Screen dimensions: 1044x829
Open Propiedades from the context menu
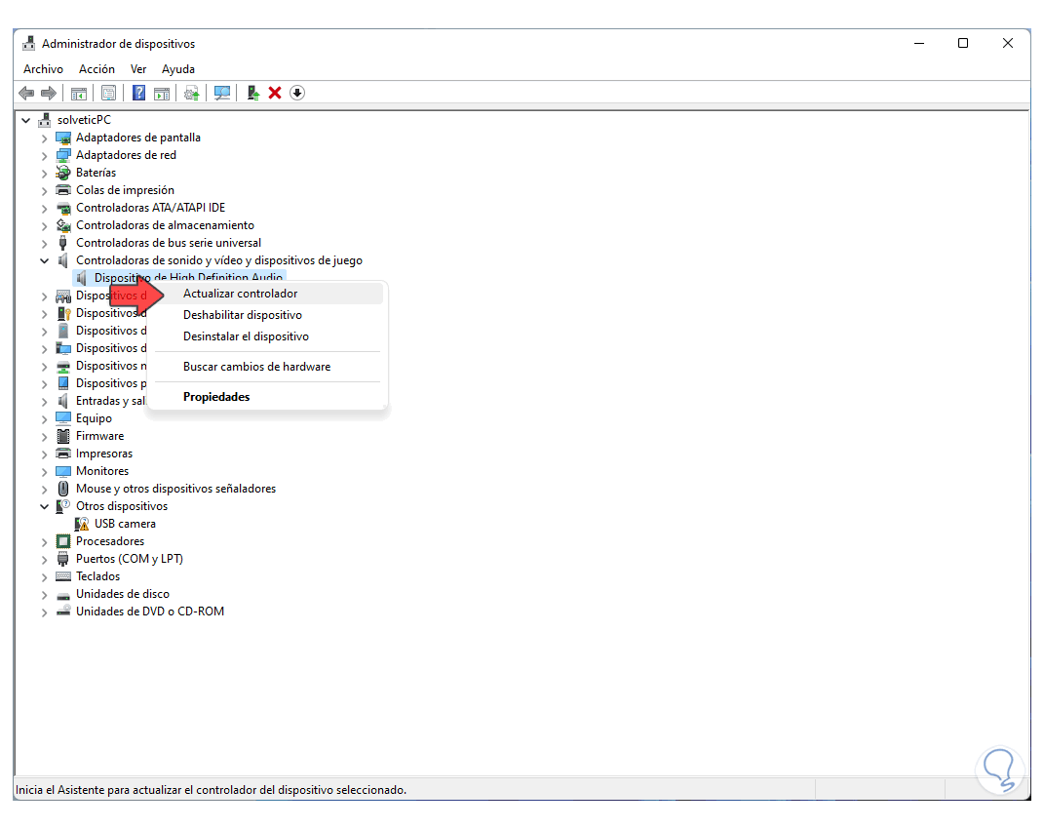(x=266, y=397)
